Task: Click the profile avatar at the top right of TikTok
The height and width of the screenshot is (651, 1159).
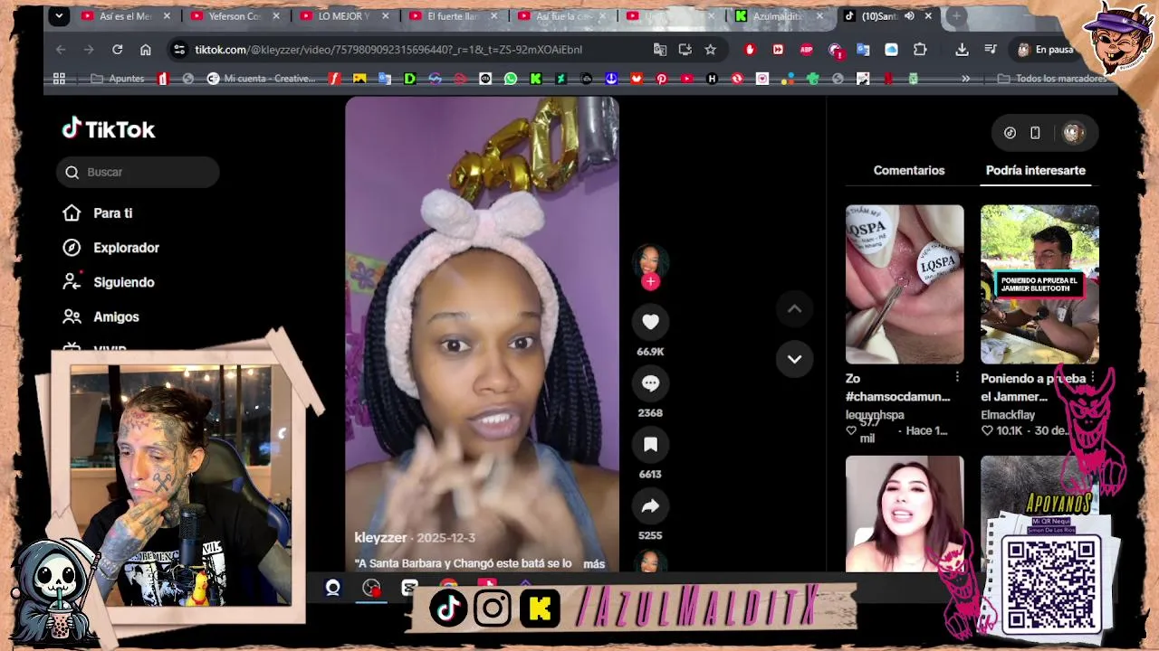Action: [1073, 133]
